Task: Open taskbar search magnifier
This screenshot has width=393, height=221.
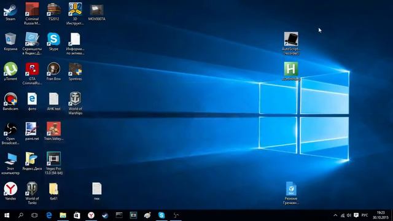Action: (21, 215)
